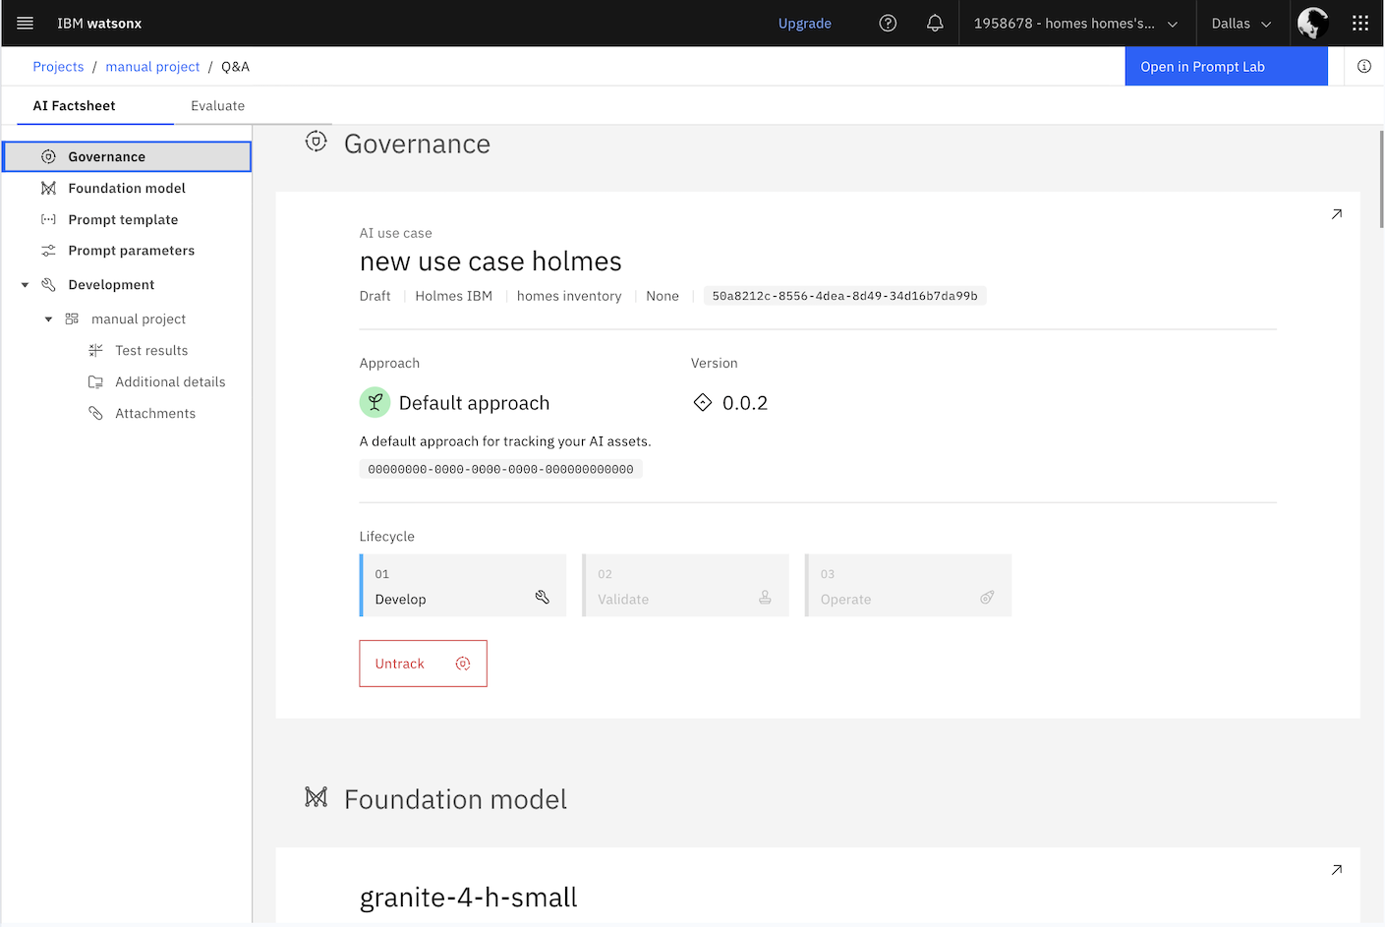Image resolution: width=1385 pixels, height=927 pixels.
Task: Collapse the Development tree section
Action: 25,285
